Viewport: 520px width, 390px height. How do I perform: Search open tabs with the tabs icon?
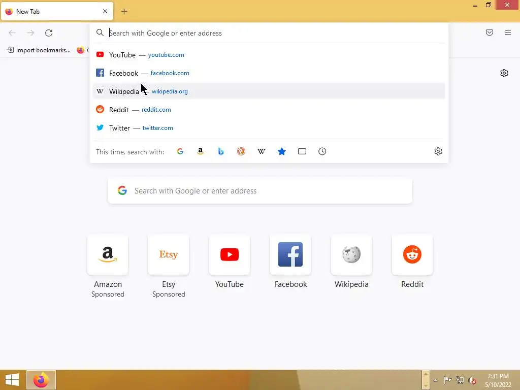(x=302, y=151)
